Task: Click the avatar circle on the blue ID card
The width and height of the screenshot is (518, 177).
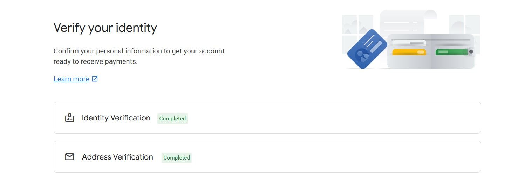Action: pos(361,55)
